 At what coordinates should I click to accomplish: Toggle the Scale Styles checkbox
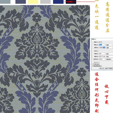tap(93, 62)
